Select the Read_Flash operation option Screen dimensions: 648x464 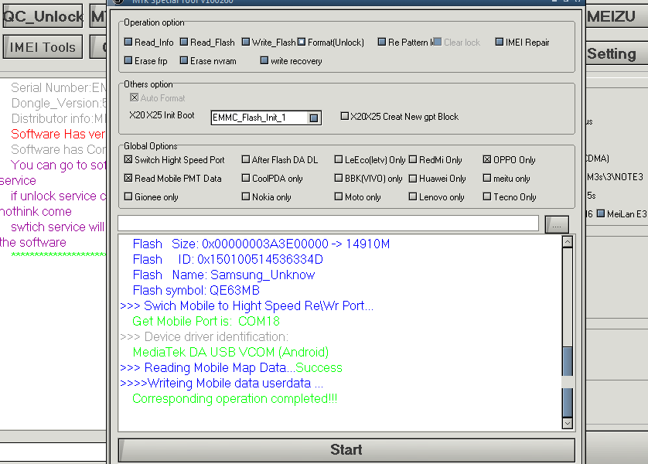coord(207,42)
